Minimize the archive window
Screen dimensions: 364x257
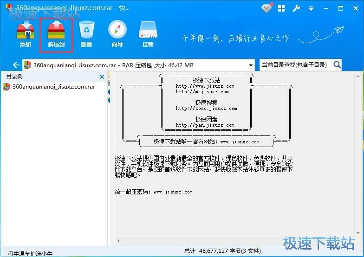click(x=326, y=8)
